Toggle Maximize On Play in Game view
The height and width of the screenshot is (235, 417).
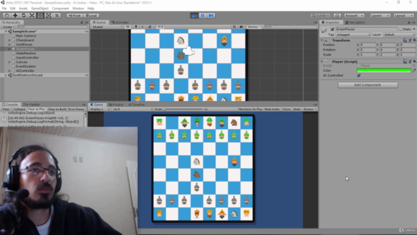(x=250, y=109)
